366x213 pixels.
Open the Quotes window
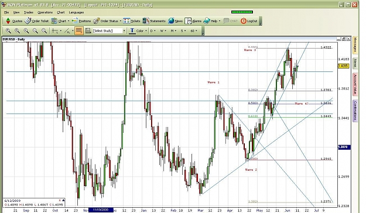pyautogui.click(x=14, y=21)
